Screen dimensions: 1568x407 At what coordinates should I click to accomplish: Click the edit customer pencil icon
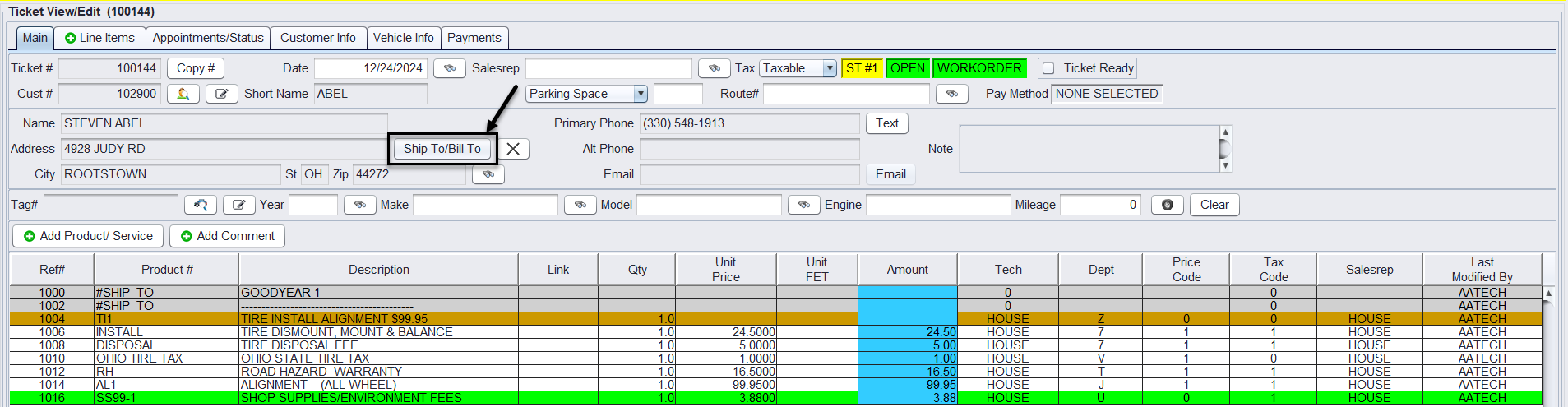221,94
